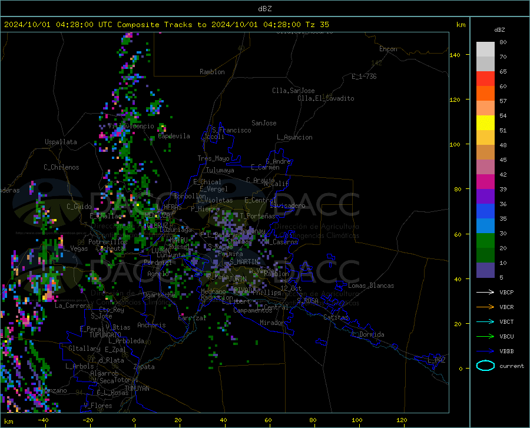Click the C_Chilenos map label

tap(61, 167)
